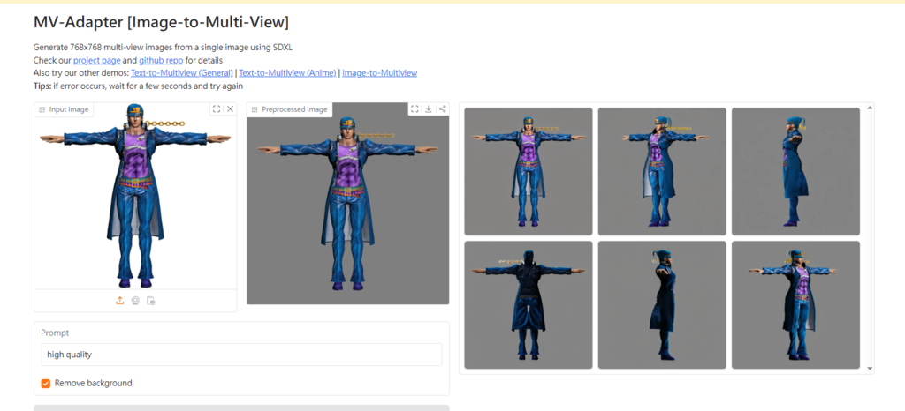Click the "Preprocessed Image" panel label
Viewport: 905px width, 411px height.
click(289, 109)
